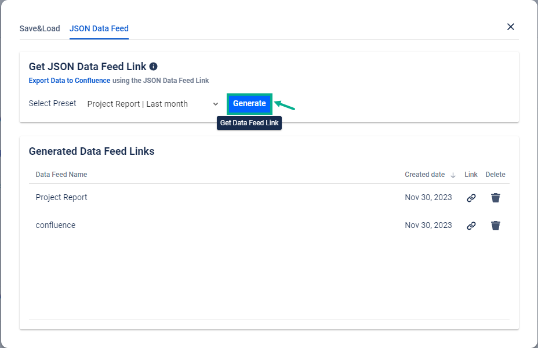Choose the Project Report | Last month preset
The width and height of the screenshot is (538, 348).
tap(137, 104)
